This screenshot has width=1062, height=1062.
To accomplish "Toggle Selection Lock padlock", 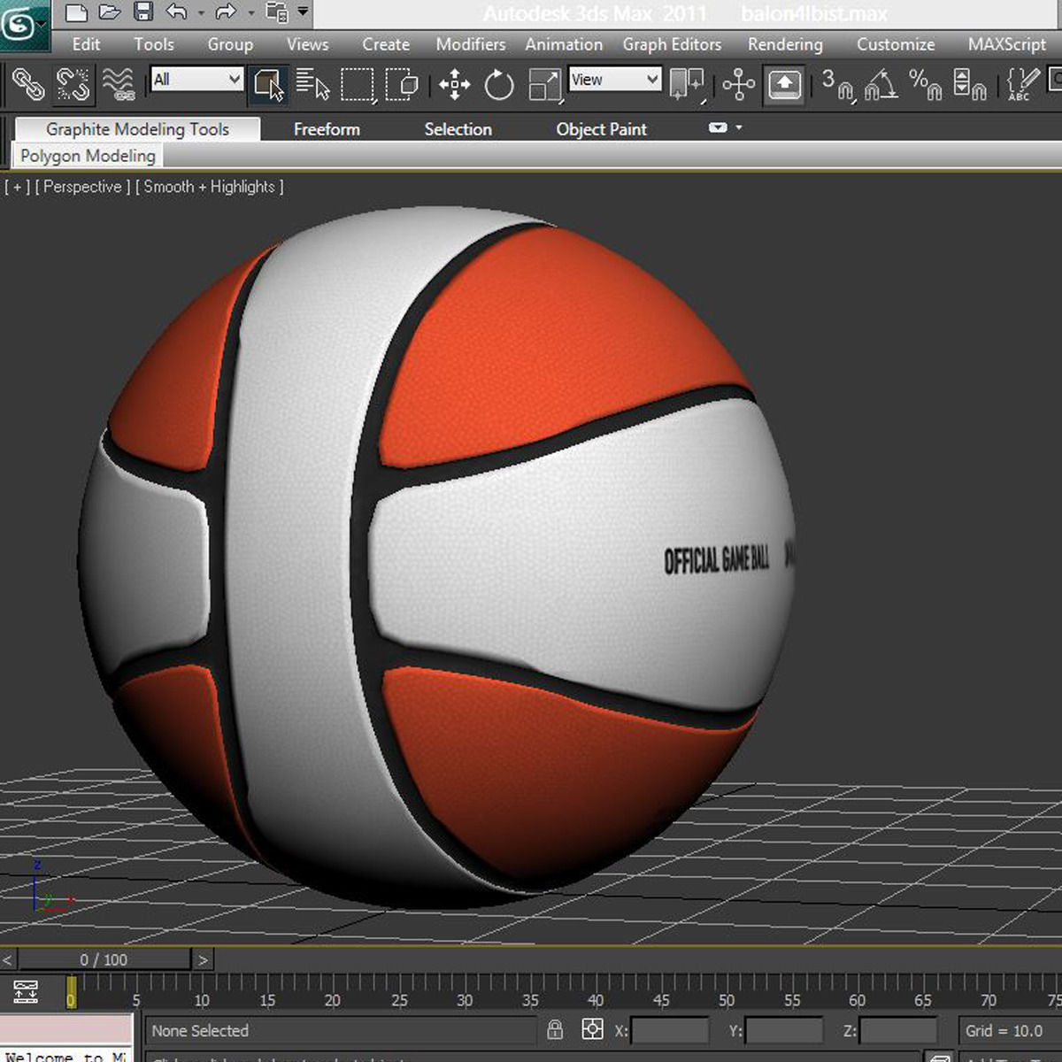I will pyautogui.click(x=555, y=1029).
